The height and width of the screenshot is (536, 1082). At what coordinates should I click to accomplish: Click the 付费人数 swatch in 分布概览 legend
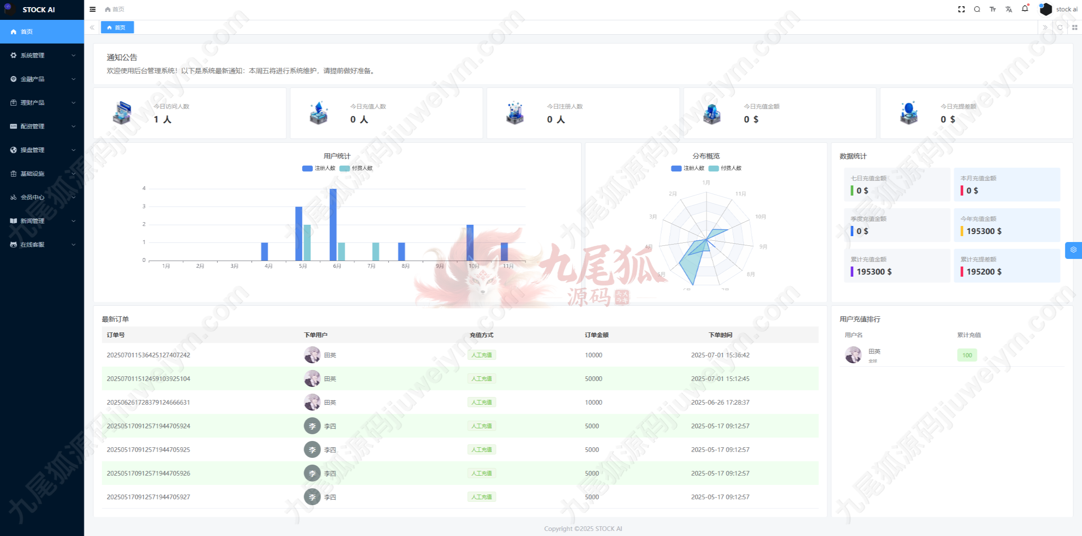click(713, 168)
